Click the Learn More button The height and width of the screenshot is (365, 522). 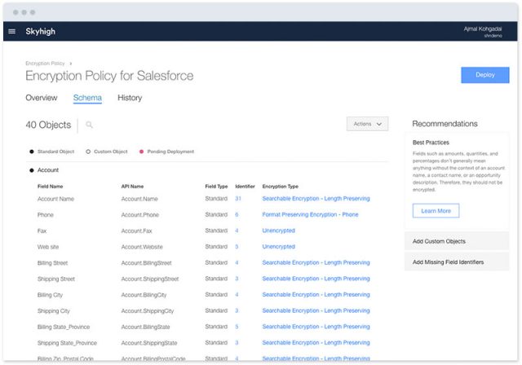point(436,211)
